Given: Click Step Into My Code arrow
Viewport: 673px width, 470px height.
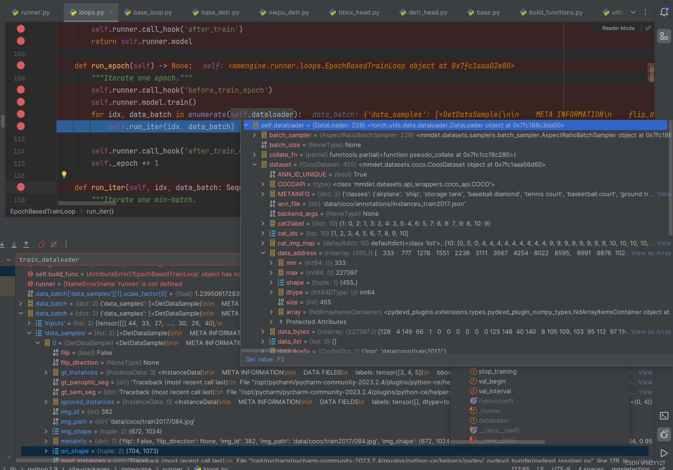Looking at the screenshot, I should pyautogui.click(x=14, y=244).
